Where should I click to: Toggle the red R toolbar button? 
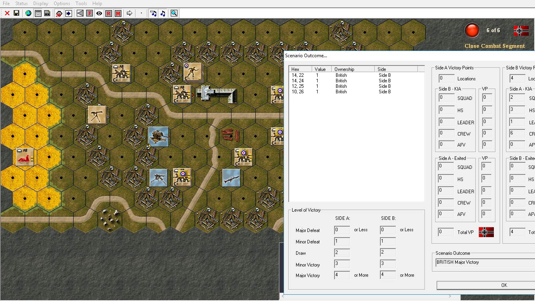108,13
